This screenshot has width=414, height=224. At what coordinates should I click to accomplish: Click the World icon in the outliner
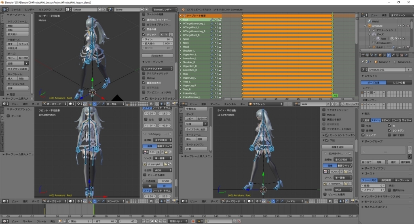[369, 21]
